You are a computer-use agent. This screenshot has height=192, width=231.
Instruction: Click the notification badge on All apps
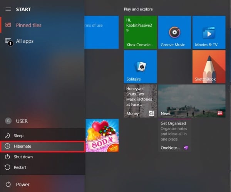tap(10, 44)
